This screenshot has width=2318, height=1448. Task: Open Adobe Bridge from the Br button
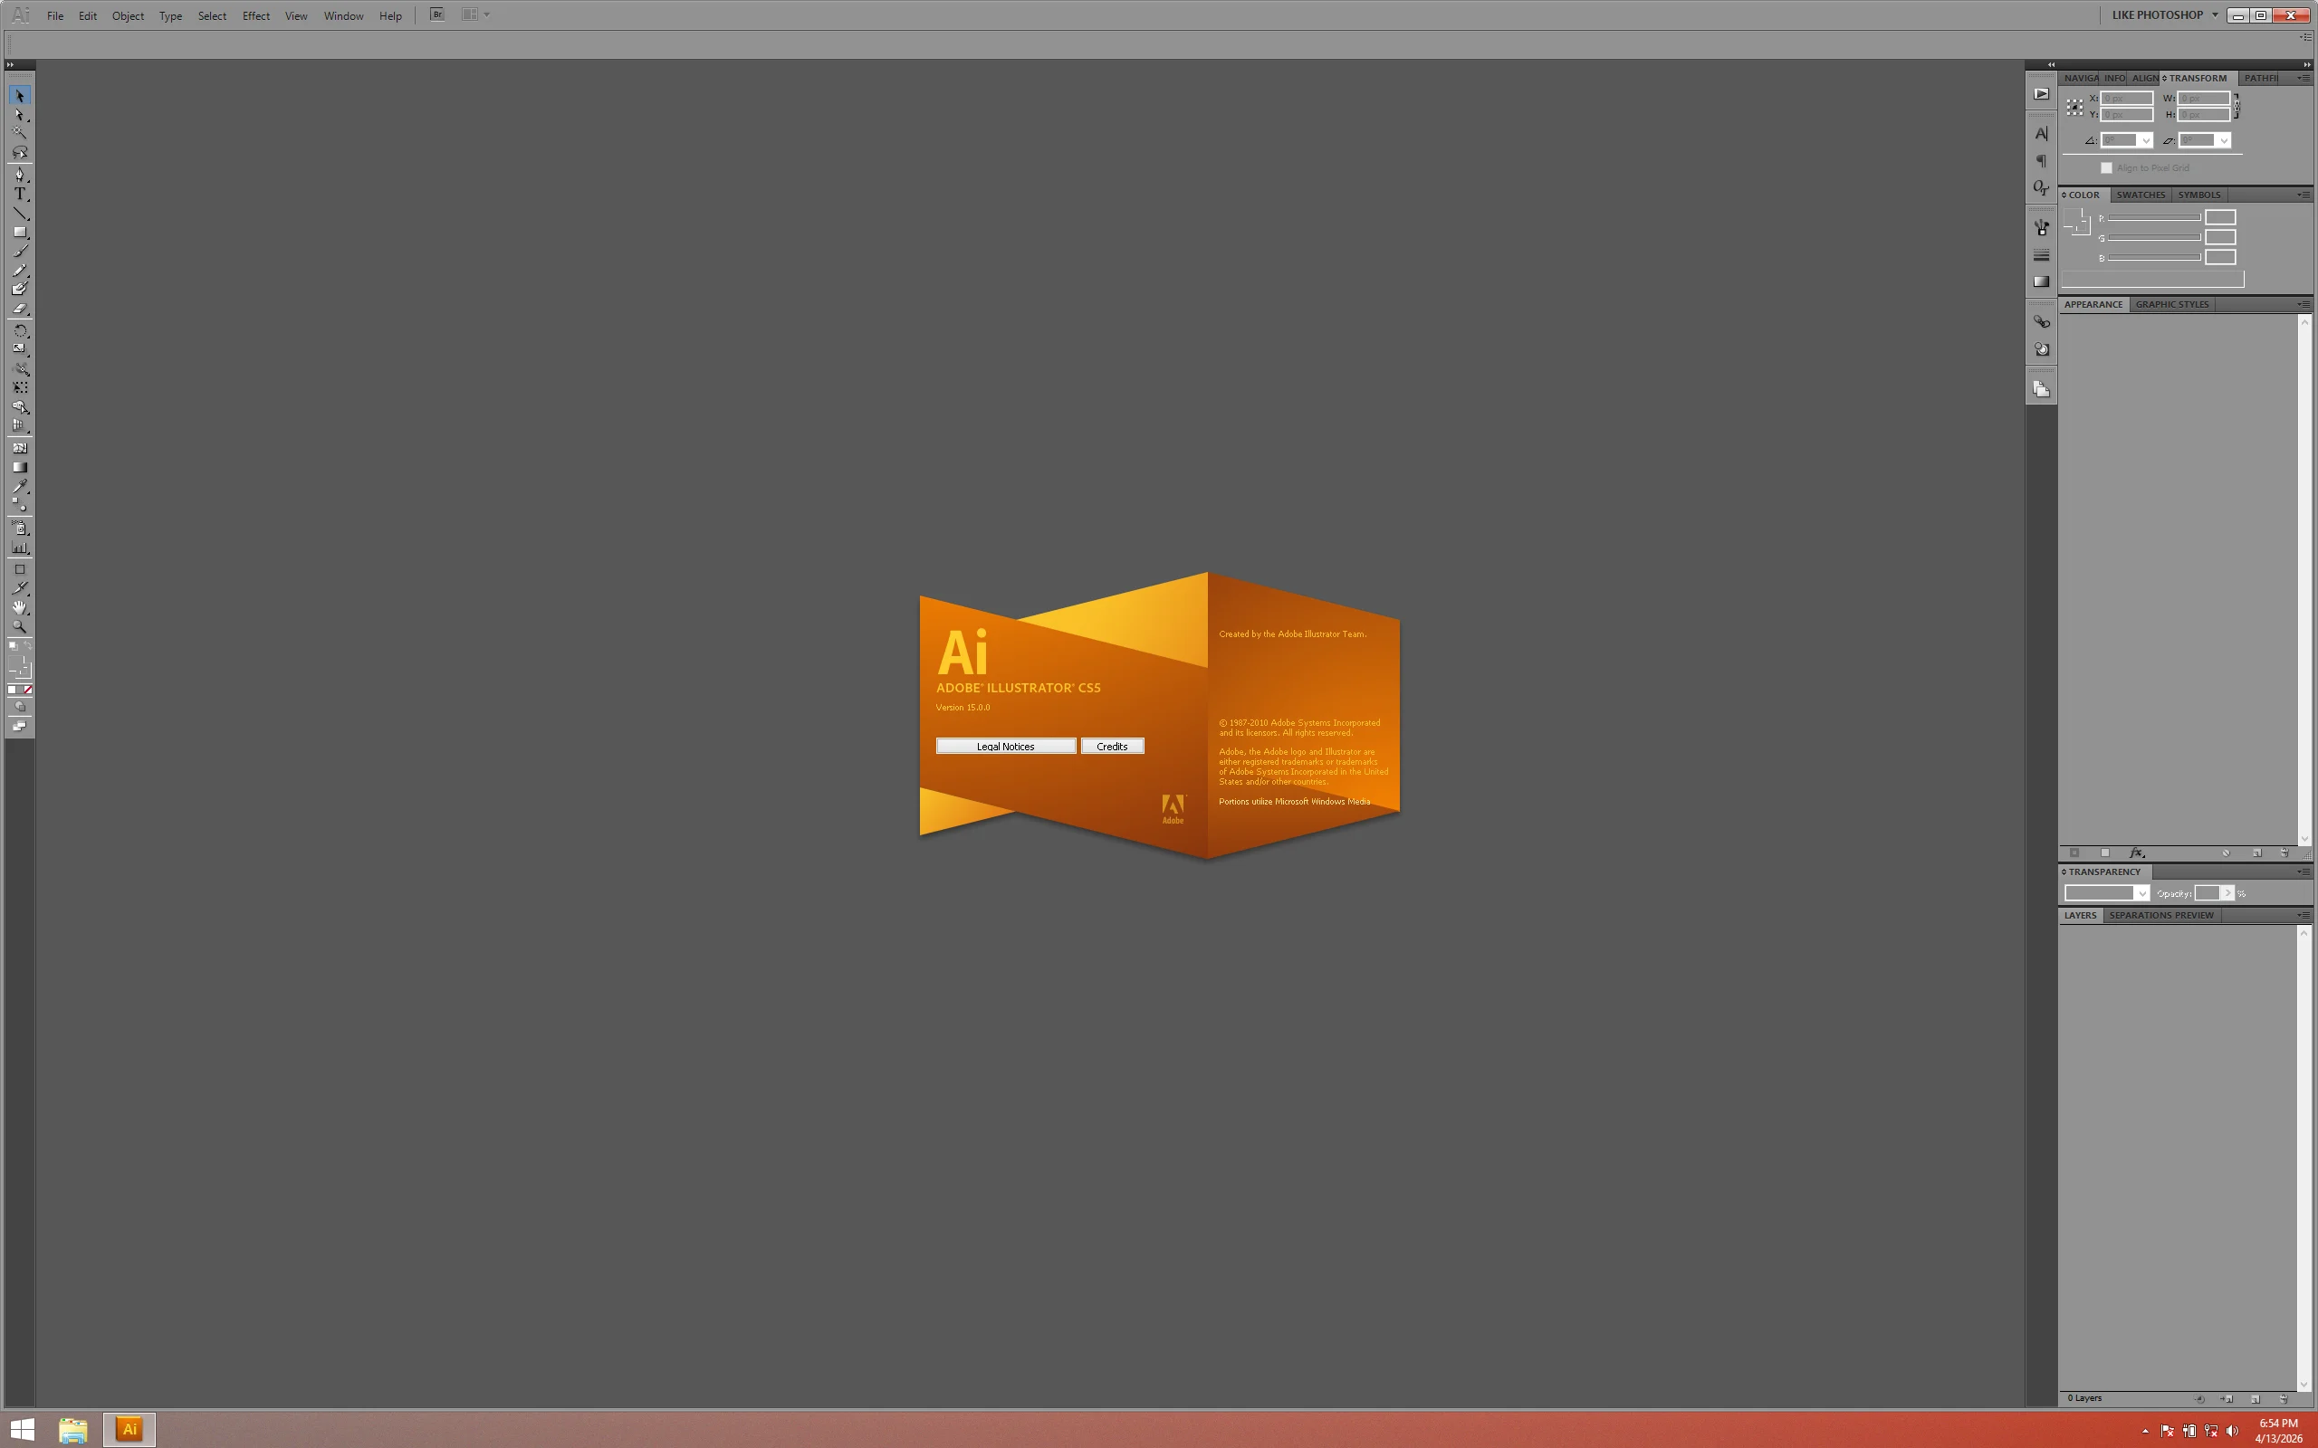point(436,14)
